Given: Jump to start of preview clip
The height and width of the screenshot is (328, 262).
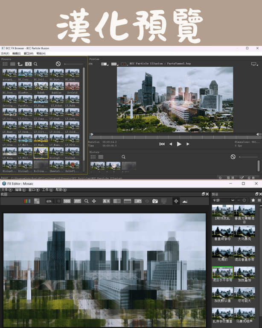Looking at the screenshot, I should pos(162,144).
